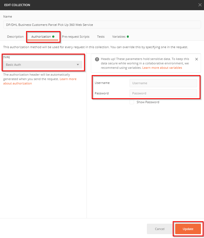This screenshot has width=204, height=238.
Task: Select the Authorization tab
Action: (x=41, y=37)
